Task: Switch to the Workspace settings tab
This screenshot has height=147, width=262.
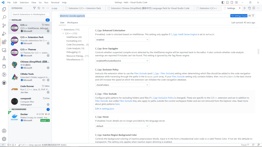Action: (72, 22)
